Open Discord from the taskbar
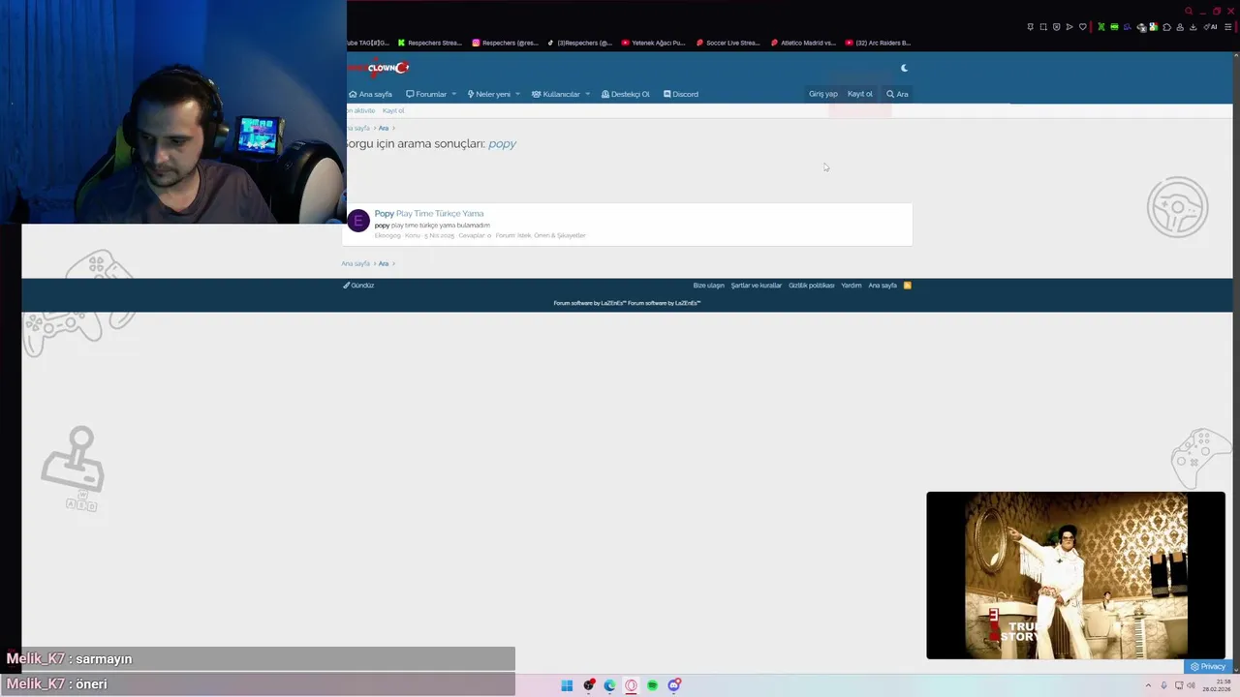This screenshot has width=1240, height=697. pyautogui.click(x=673, y=685)
